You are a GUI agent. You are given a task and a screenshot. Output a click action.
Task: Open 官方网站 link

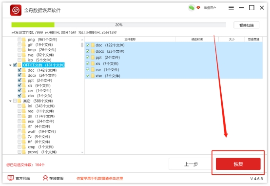(22, 178)
